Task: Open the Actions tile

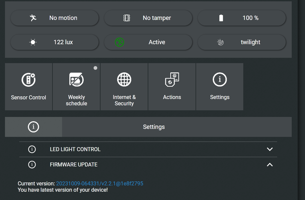Action: pos(172,87)
